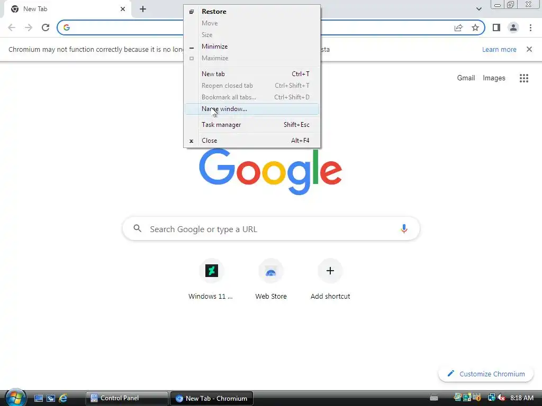Viewport: 542px width, 406px height.
Task: Click the Search Google or type a URL box
Action: click(271, 228)
